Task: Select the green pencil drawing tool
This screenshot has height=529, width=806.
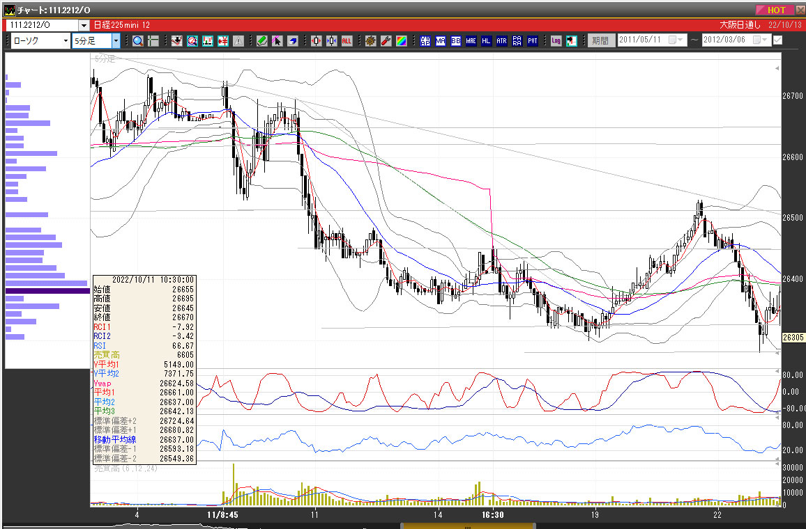Action: pyautogui.click(x=261, y=41)
